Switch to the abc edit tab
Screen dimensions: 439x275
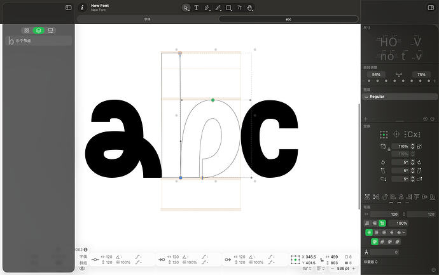pyautogui.click(x=288, y=19)
